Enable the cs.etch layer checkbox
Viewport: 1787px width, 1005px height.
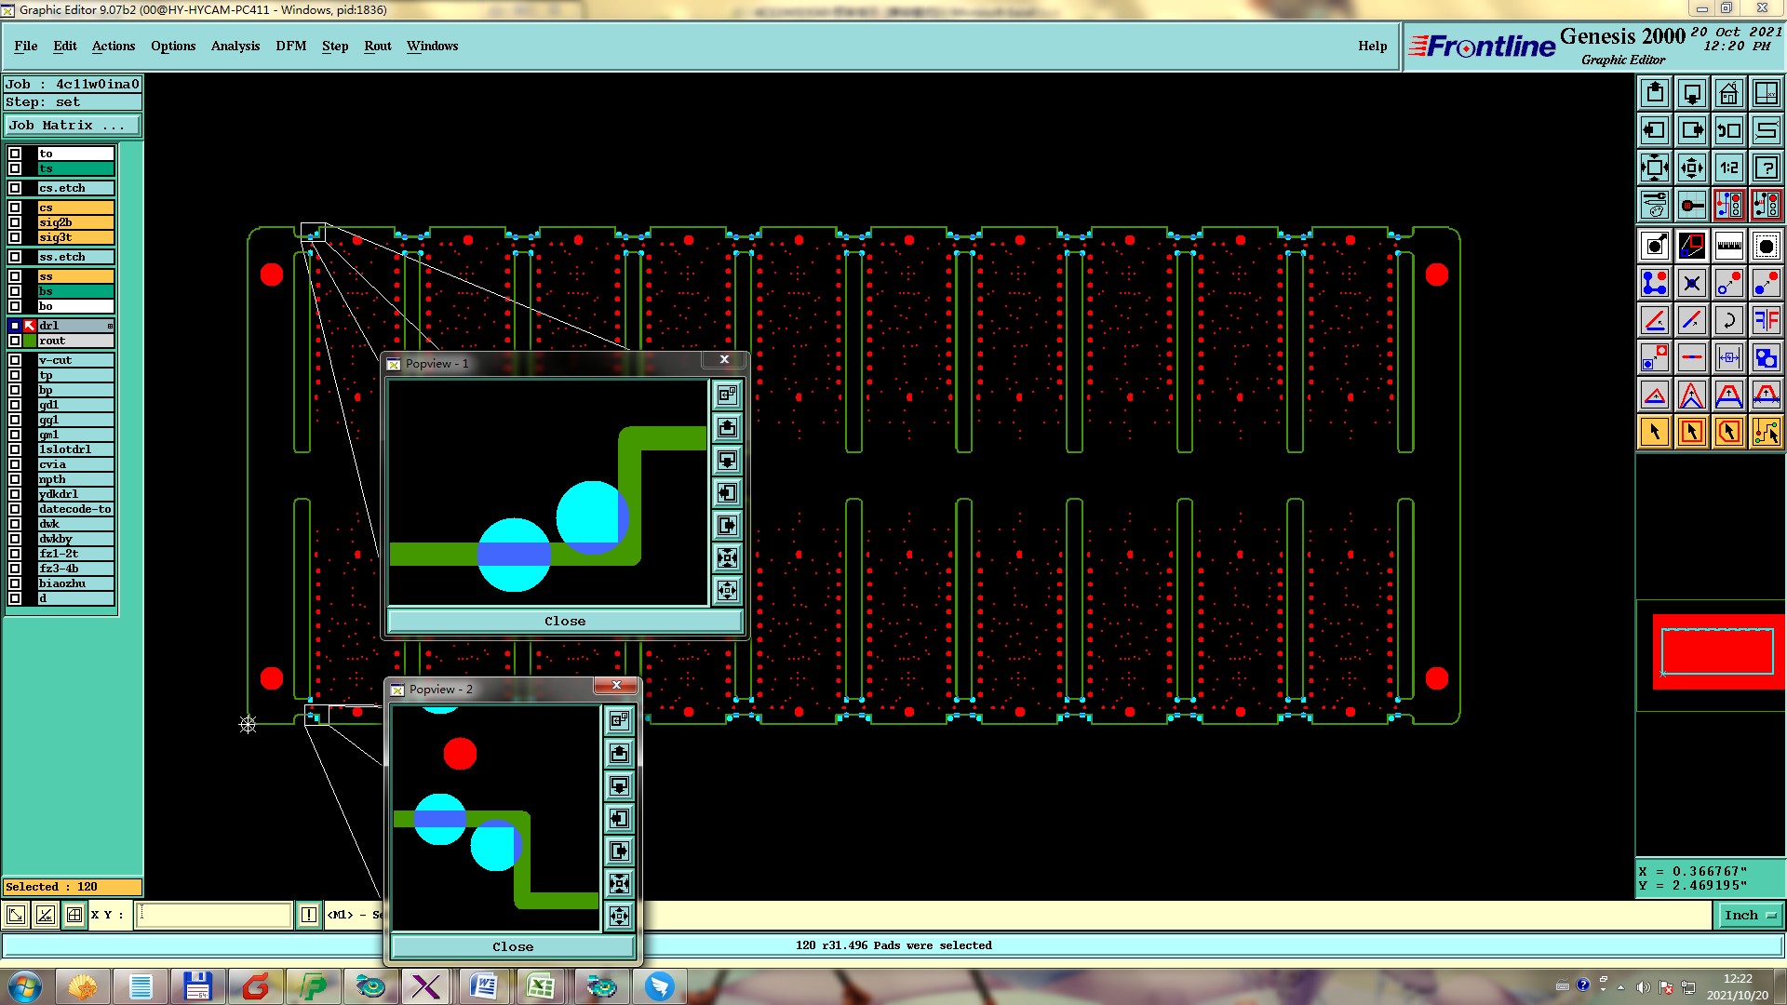(x=15, y=188)
